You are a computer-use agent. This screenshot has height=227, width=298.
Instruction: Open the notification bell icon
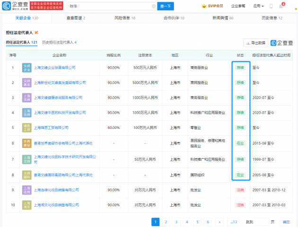pos(282,6)
